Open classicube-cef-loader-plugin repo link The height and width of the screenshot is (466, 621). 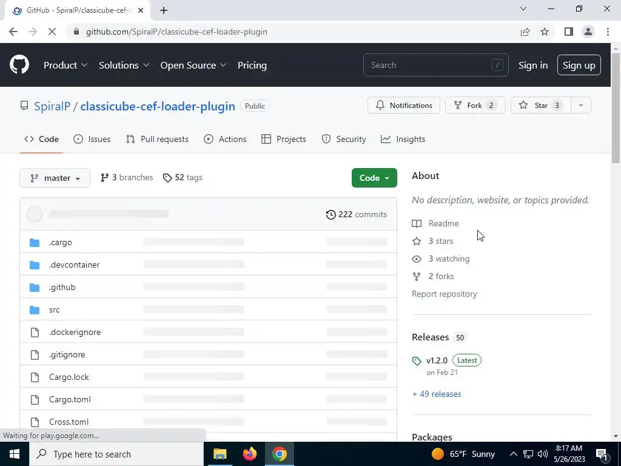click(158, 106)
